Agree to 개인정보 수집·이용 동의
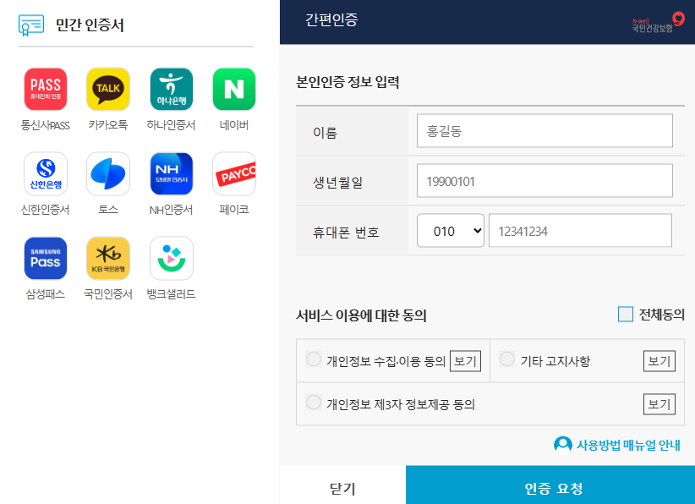 coord(314,359)
